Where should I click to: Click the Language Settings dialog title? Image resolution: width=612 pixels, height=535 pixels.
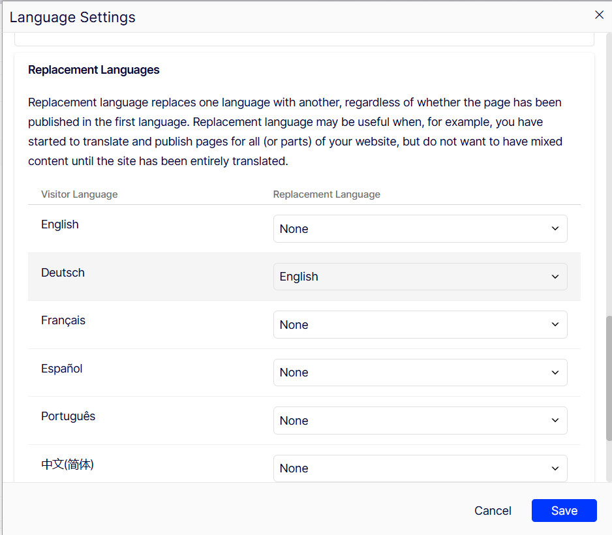pos(72,18)
